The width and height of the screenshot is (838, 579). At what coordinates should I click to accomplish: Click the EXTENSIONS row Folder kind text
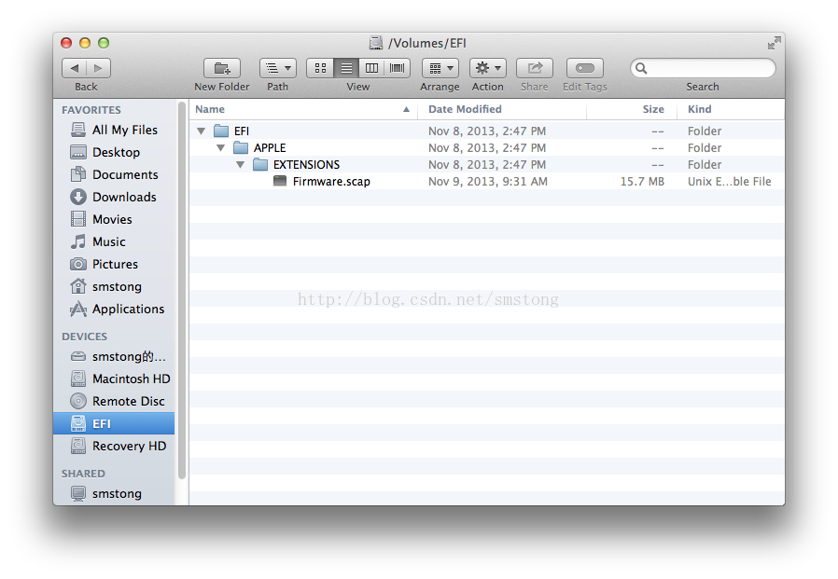coord(705,164)
